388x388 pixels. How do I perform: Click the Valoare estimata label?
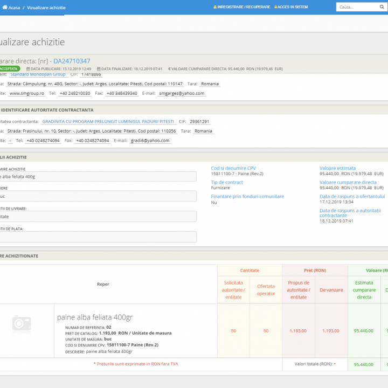tap(337, 168)
